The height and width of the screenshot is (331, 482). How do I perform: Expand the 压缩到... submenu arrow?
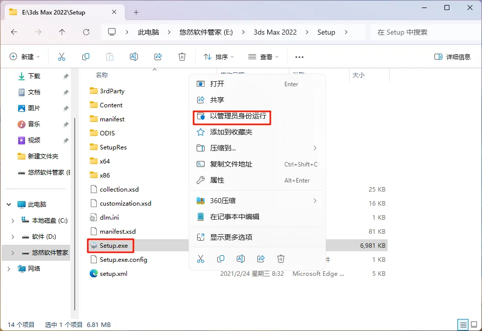pyautogui.click(x=315, y=148)
